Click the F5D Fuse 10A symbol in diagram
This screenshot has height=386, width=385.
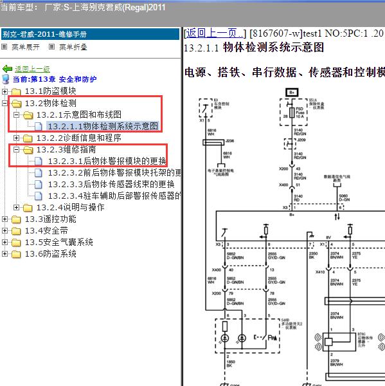point(292,113)
